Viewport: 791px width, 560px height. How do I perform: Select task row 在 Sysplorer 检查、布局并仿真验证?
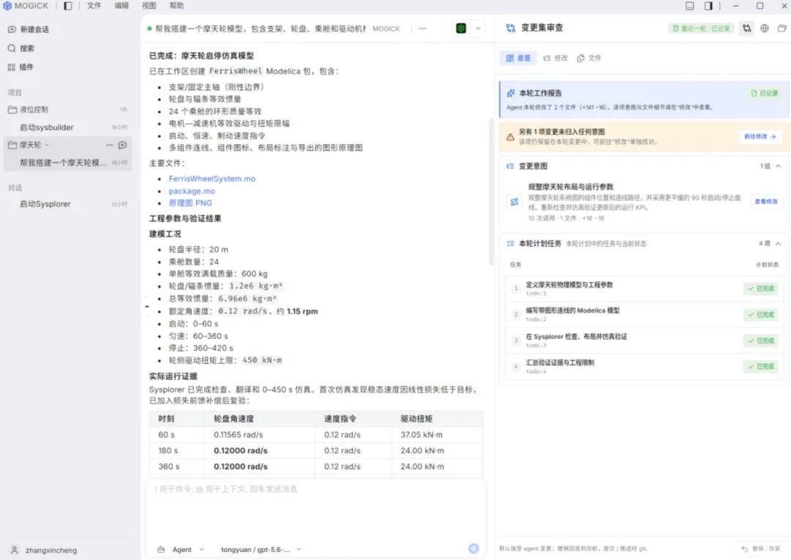645,340
